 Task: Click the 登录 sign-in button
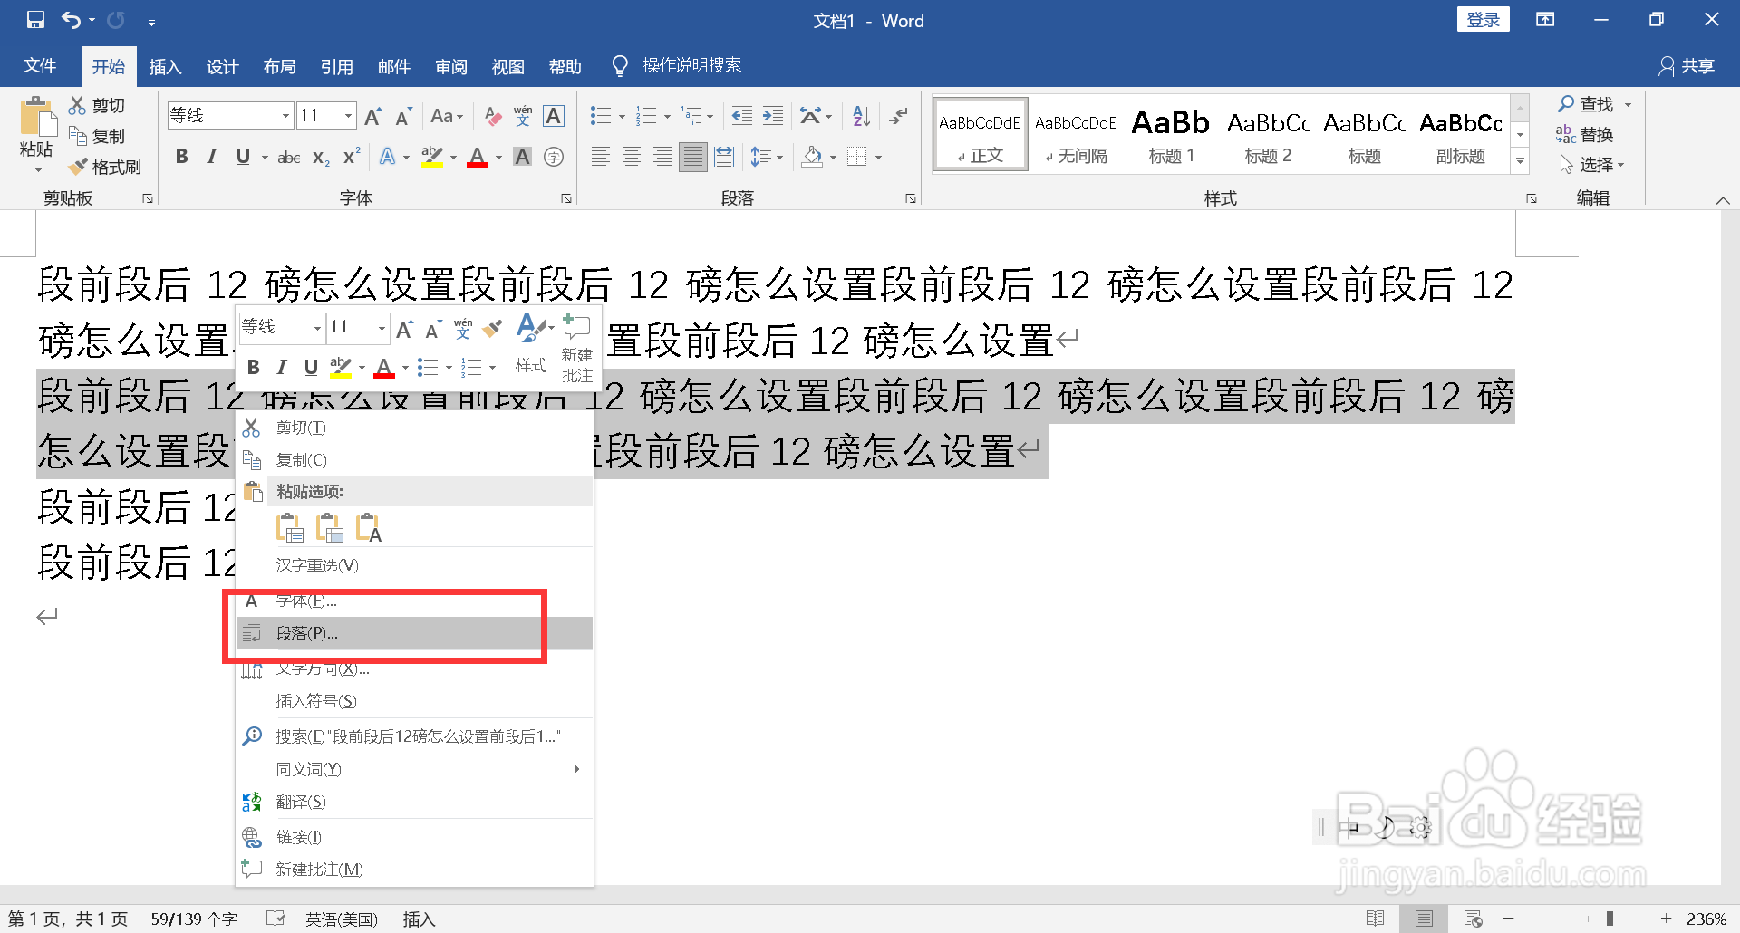(1483, 20)
